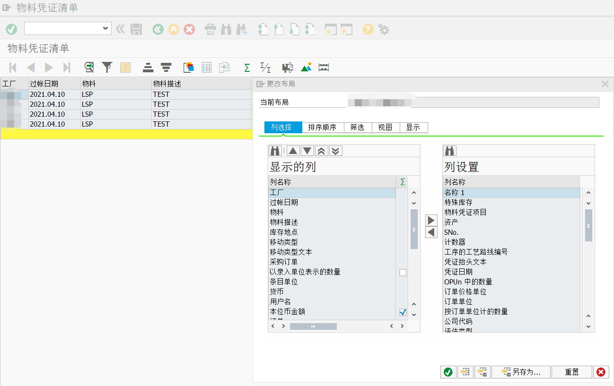Switch to the 排序顺序 tab
The image size is (614, 386).
pos(324,127)
